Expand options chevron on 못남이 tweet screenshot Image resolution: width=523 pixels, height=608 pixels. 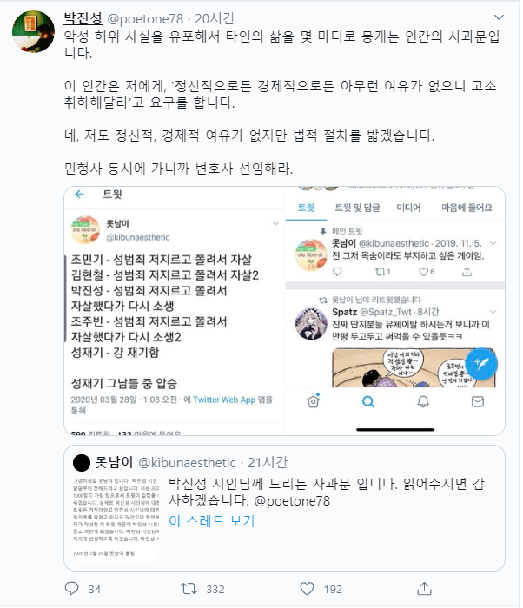[x=275, y=224]
